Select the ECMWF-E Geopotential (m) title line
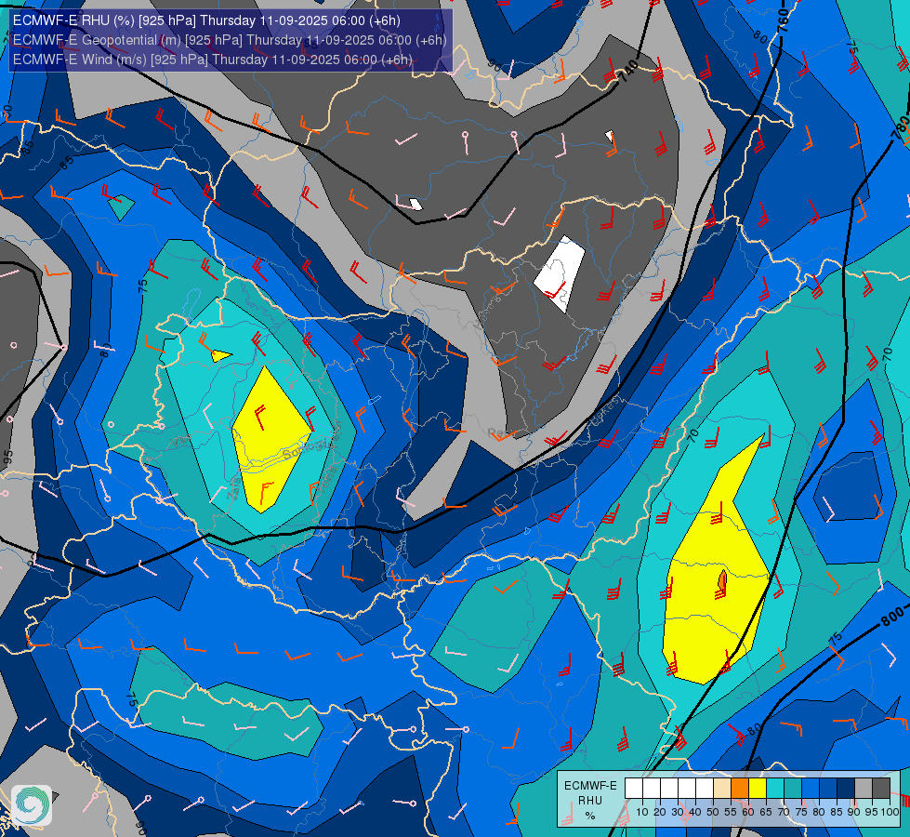This screenshot has width=910, height=837. point(230,40)
